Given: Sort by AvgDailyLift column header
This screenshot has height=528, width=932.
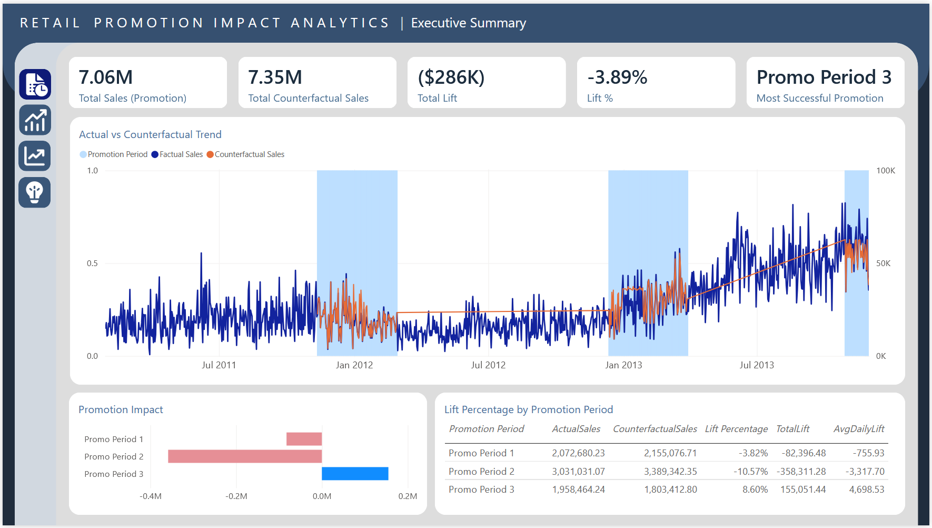Looking at the screenshot, I should coord(859,429).
